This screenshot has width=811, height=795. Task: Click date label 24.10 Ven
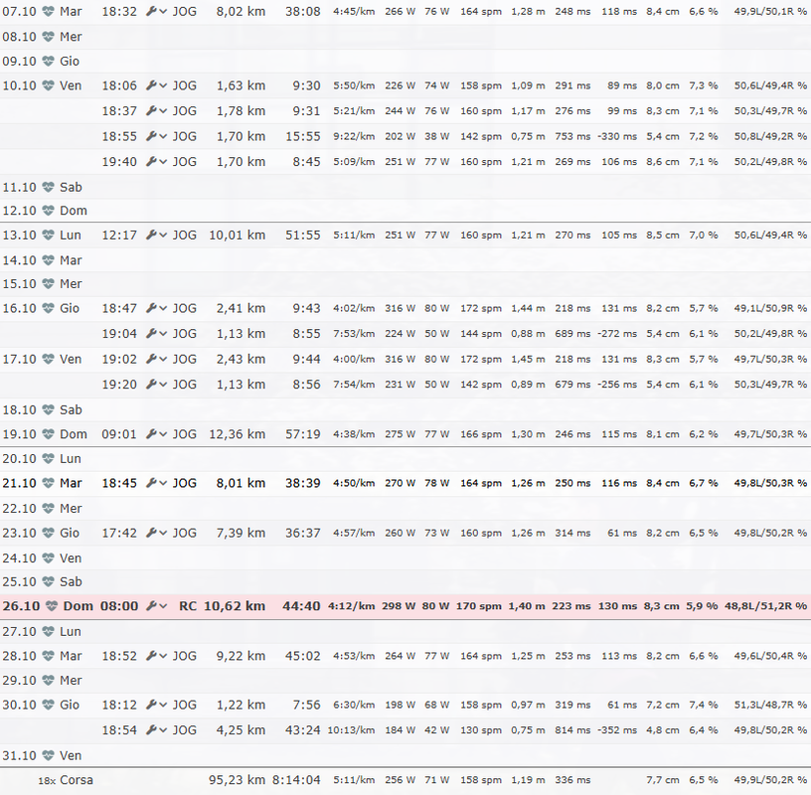click(42, 558)
